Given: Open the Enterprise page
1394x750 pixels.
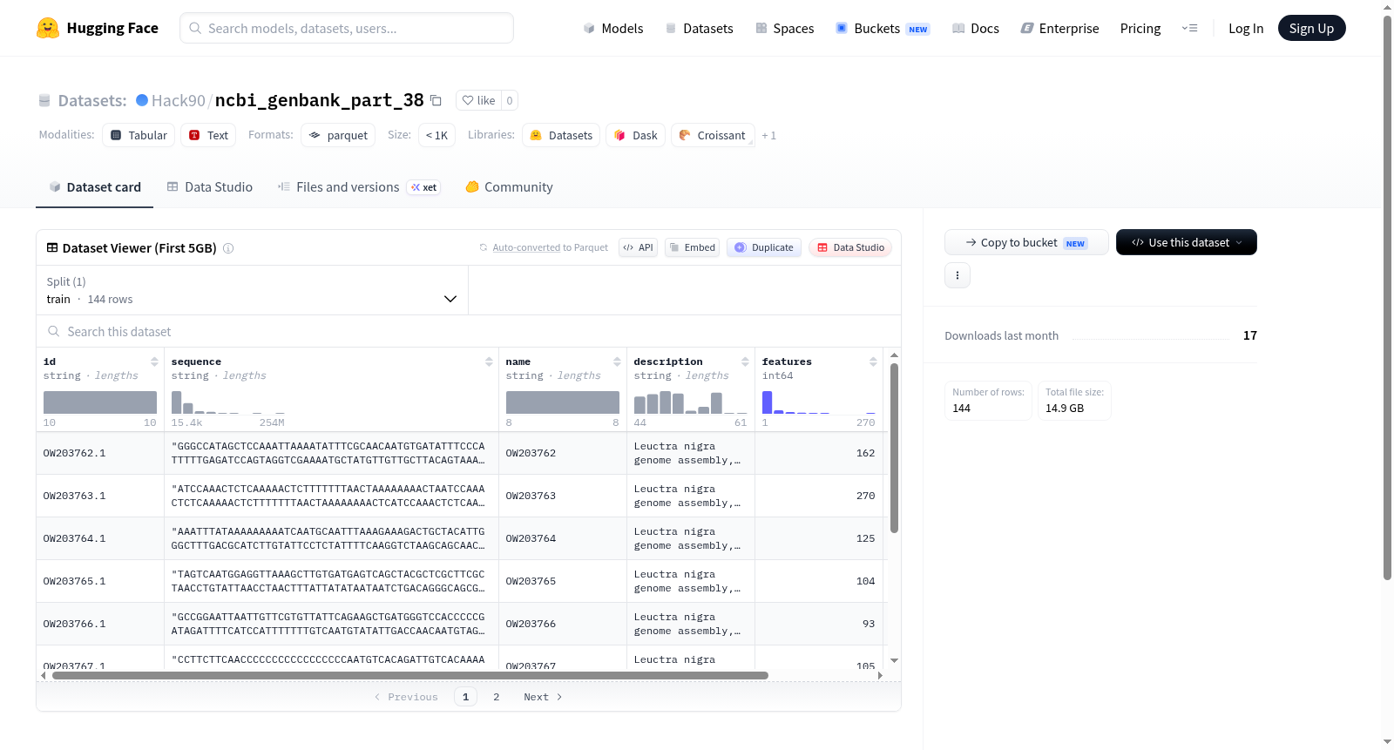Looking at the screenshot, I should (1060, 29).
